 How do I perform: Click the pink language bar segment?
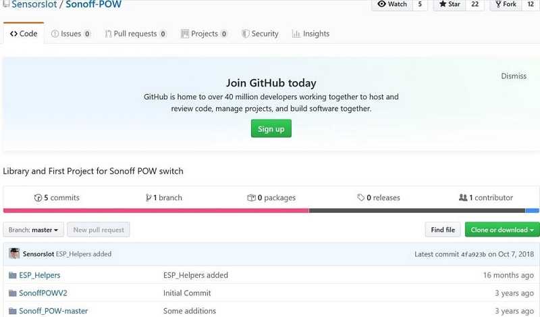(x=156, y=210)
